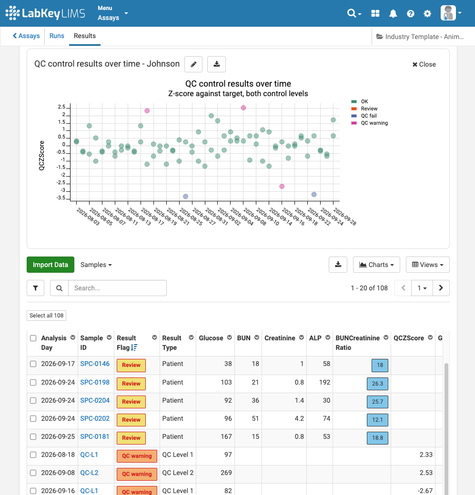Toggle the select-all rows checkbox in header
This screenshot has width=475, height=495.
pyautogui.click(x=33, y=338)
